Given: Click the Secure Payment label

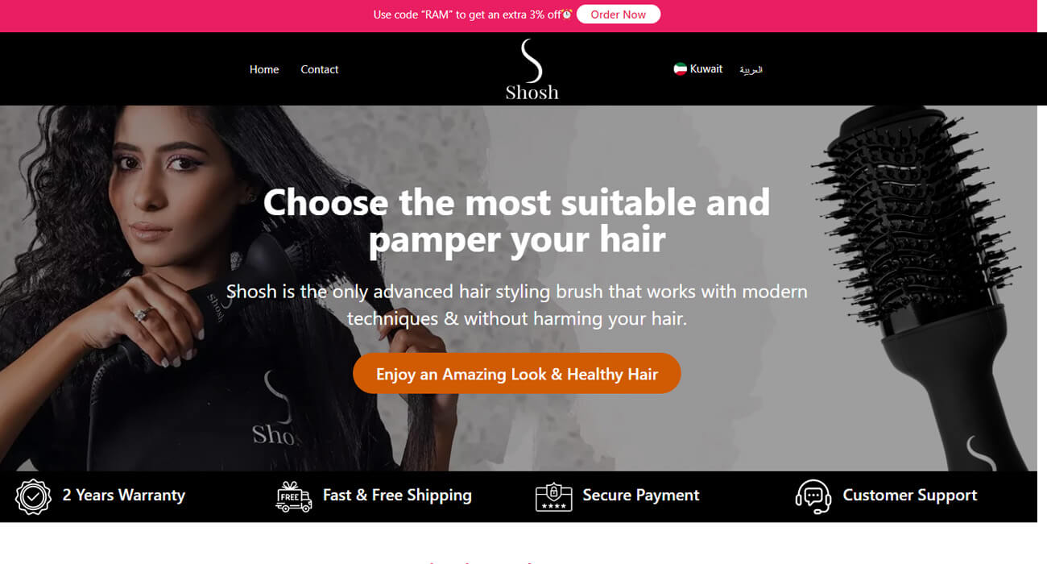Looking at the screenshot, I should click(x=641, y=496).
